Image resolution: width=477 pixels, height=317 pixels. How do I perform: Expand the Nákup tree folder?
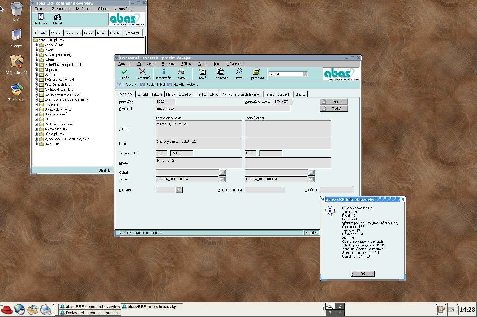(36, 60)
